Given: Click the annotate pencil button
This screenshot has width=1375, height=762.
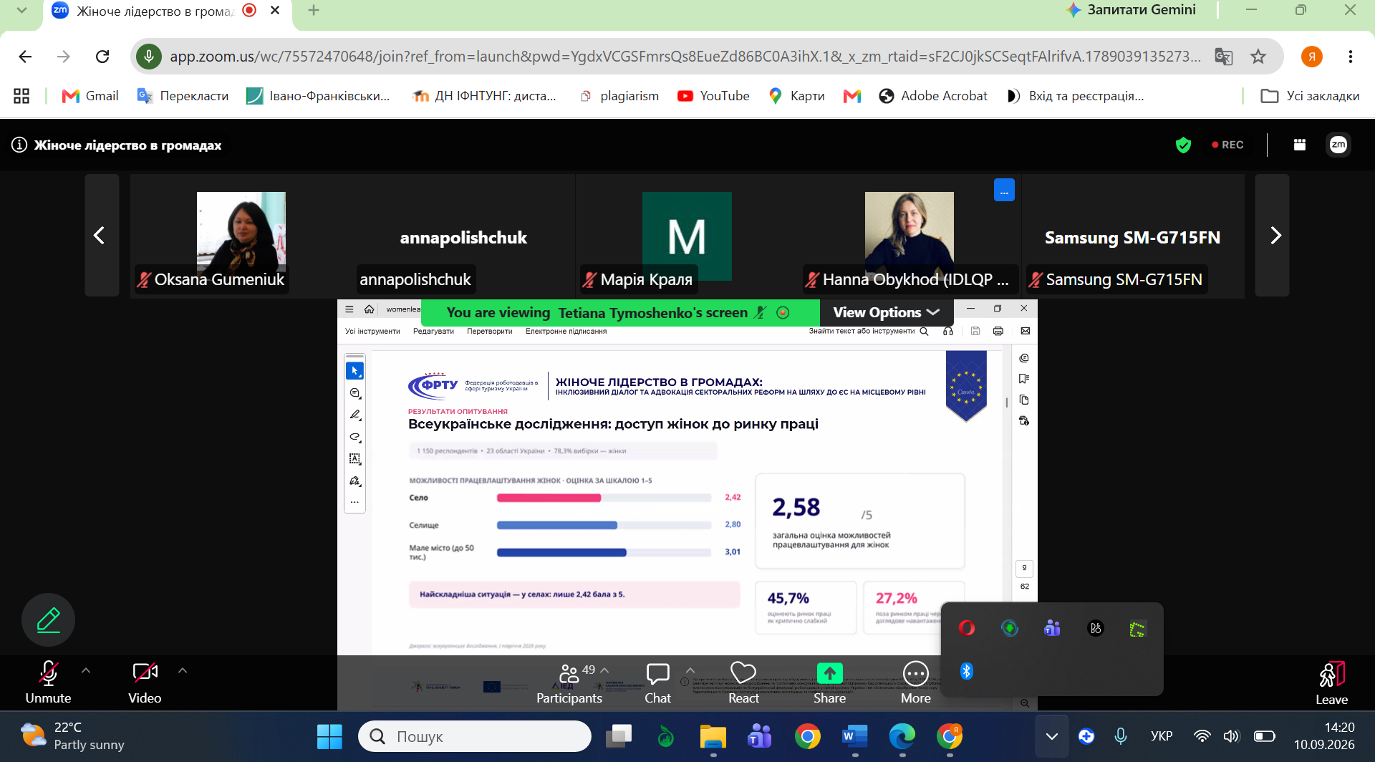Looking at the screenshot, I should tap(48, 619).
